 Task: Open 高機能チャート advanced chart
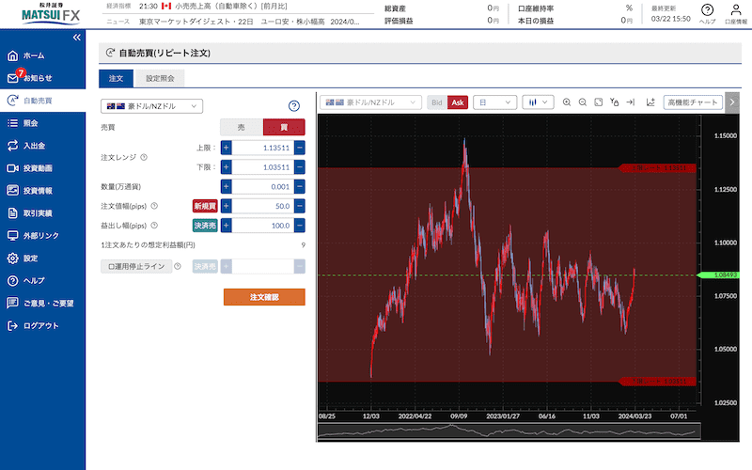click(693, 102)
